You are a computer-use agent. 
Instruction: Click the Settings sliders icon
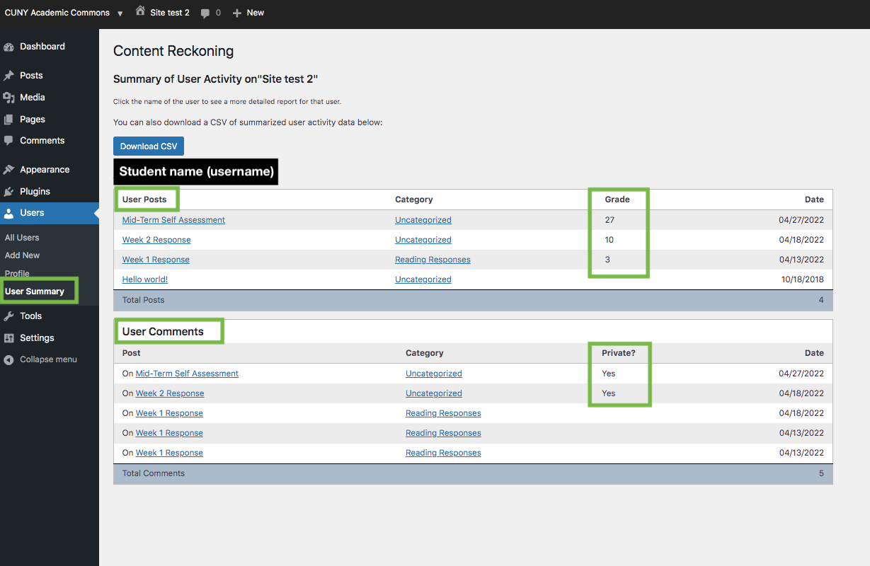point(8,338)
